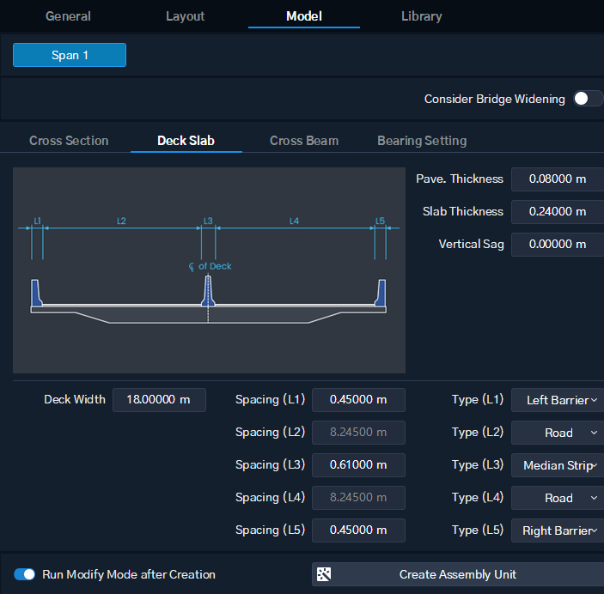
Task: Click the Deck Width input field
Action: 159,400
